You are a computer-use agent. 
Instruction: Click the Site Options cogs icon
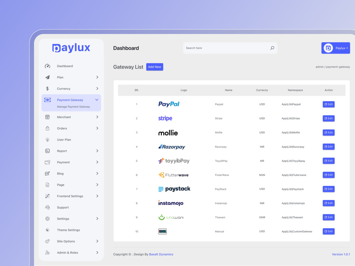[47, 241]
